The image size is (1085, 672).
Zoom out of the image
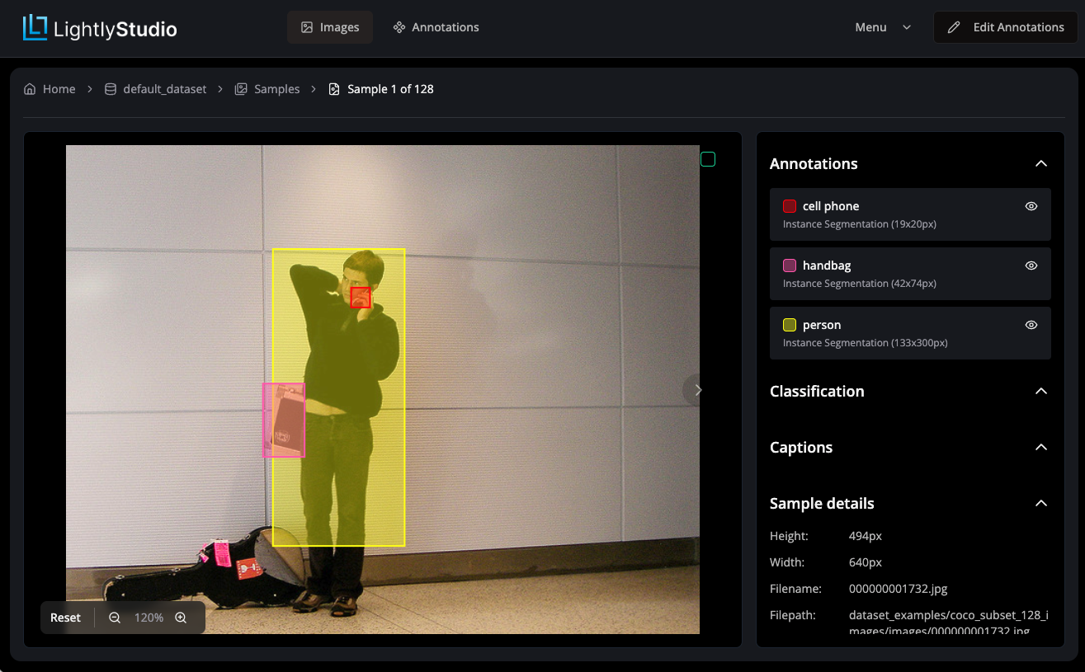[x=115, y=618]
